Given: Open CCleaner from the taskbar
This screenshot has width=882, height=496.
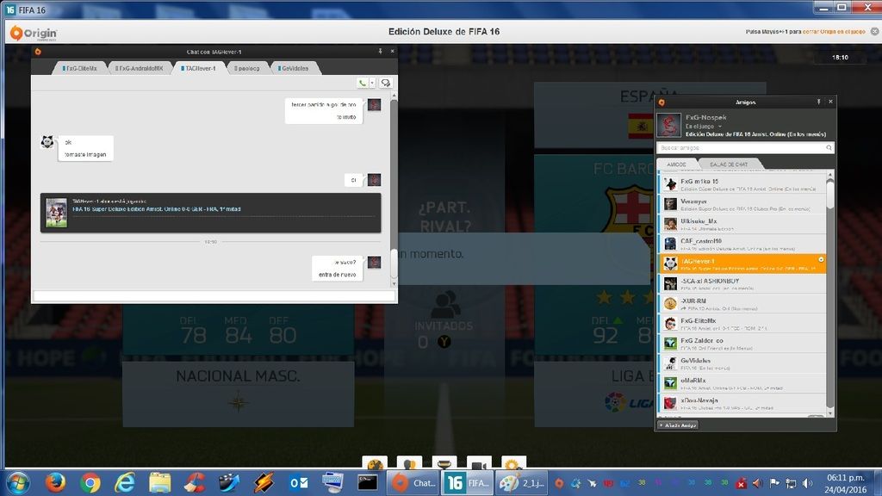Looking at the screenshot, I should click(x=195, y=483).
